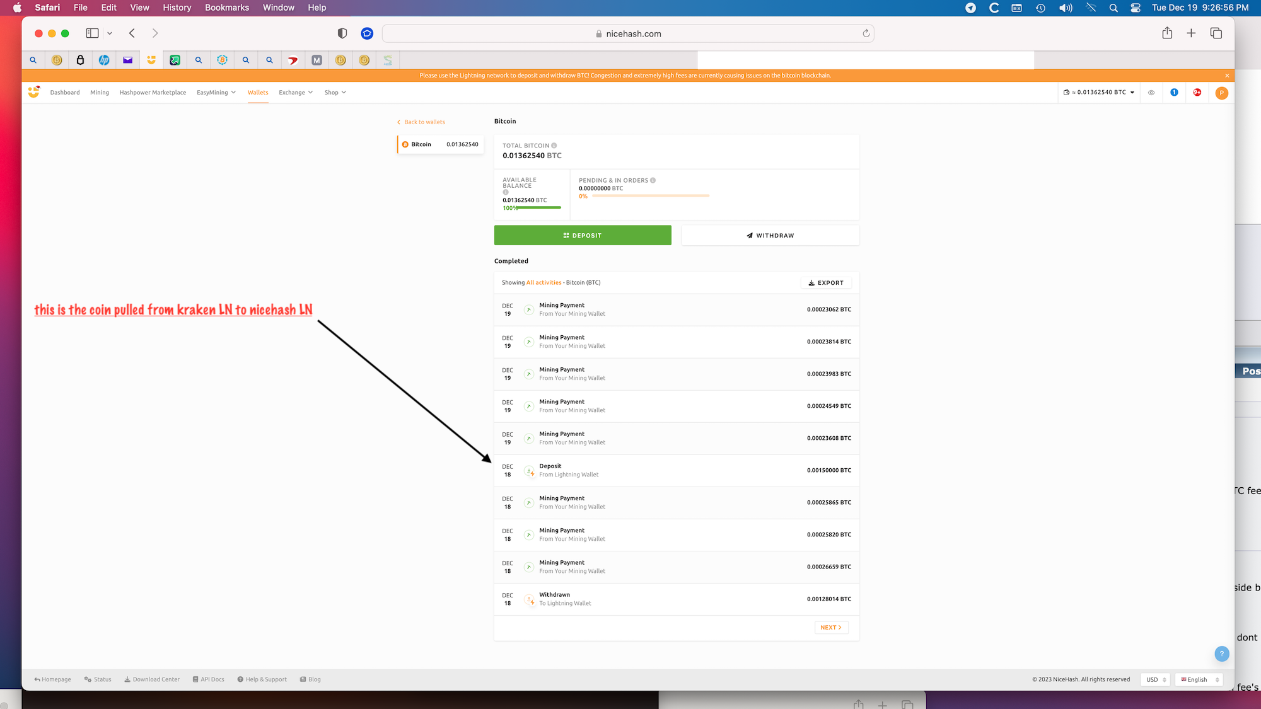Follow the Back to wallets link
The image size is (1261, 709).
click(421, 122)
